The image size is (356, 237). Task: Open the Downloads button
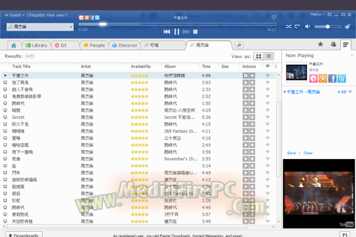coord(24,235)
